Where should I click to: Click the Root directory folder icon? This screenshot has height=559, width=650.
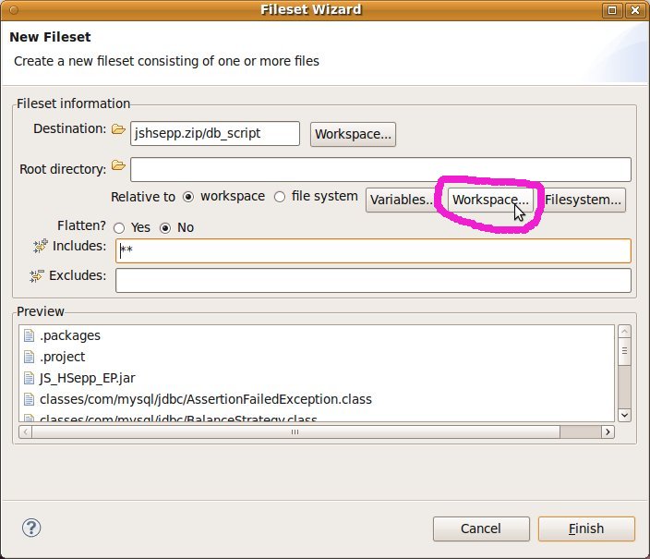click(x=118, y=166)
